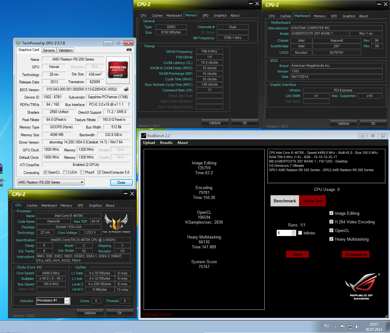The image size is (390, 333).
Task: Open Upload menu in RealBench
Action: [149, 143]
